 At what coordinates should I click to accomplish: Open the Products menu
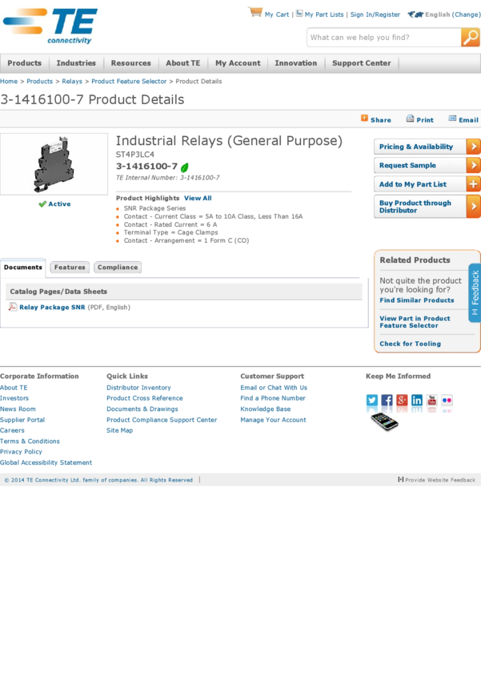pyautogui.click(x=24, y=63)
